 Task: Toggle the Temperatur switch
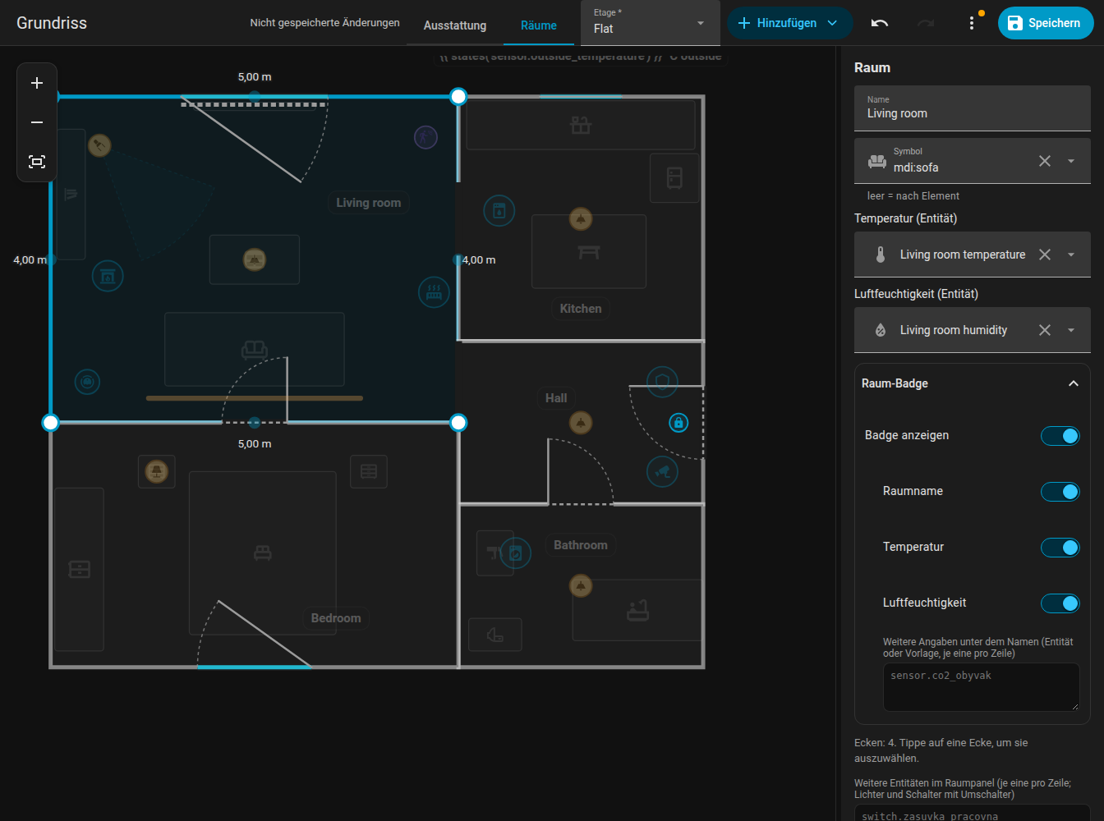coord(1060,548)
